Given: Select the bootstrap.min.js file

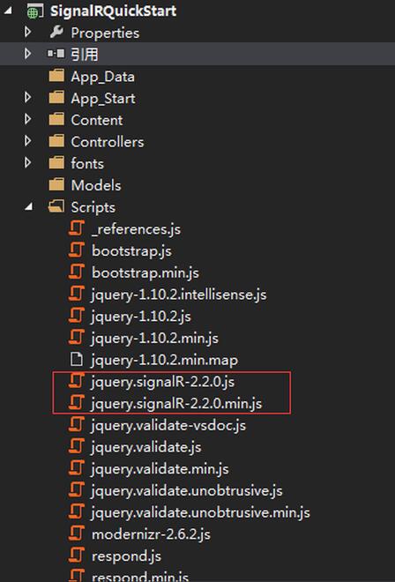Looking at the screenshot, I should [145, 272].
